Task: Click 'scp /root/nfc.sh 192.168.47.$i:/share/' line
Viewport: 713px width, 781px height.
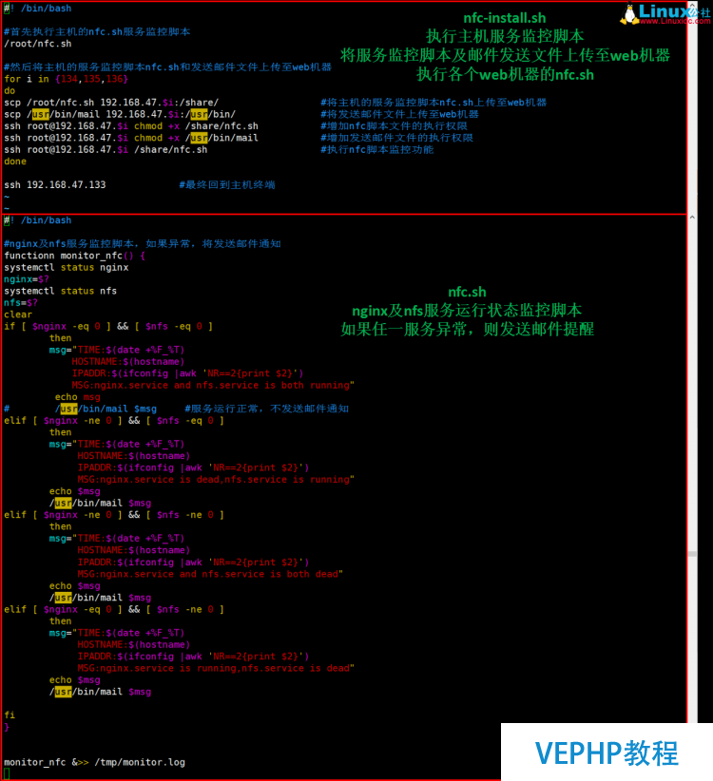Action: click(x=111, y=103)
